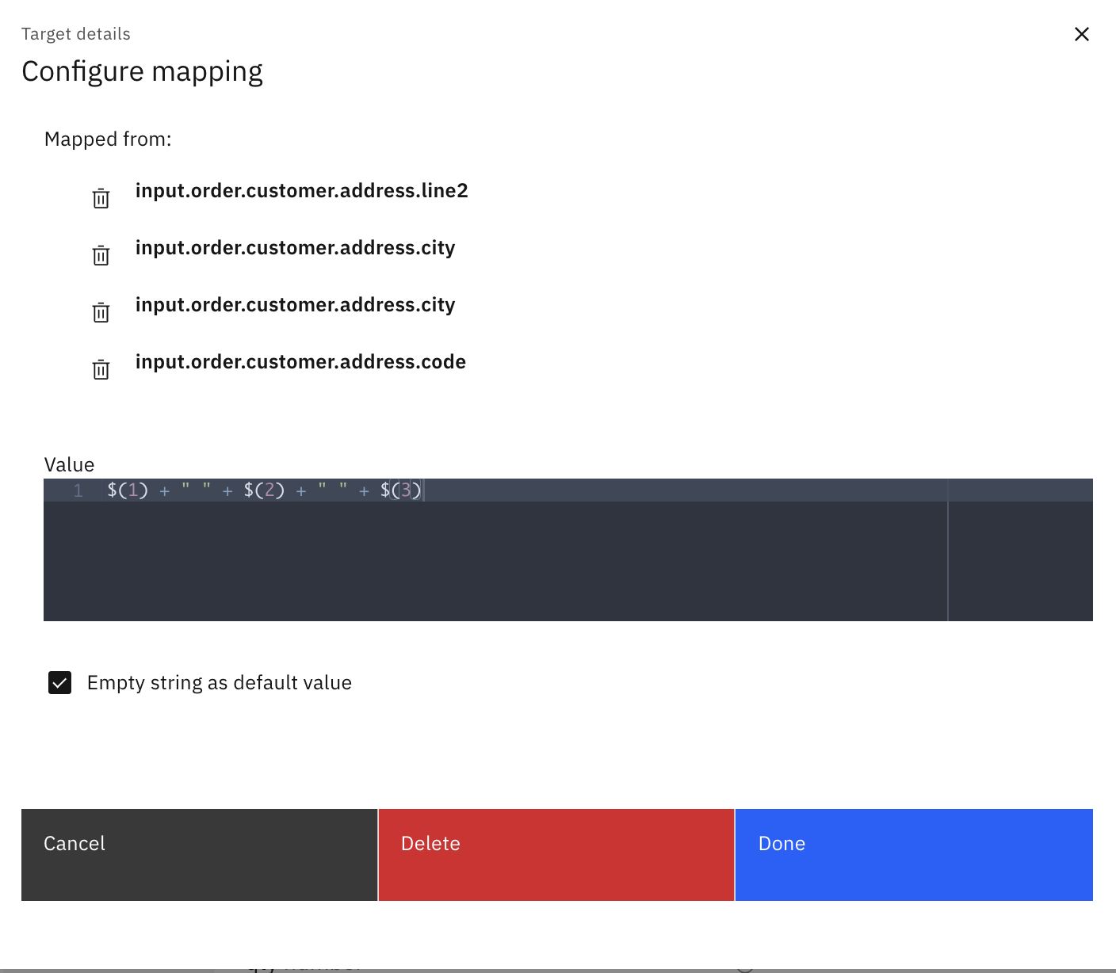
Task: Select the input.order.customer.address.line2 source text
Action: click(301, 191)
